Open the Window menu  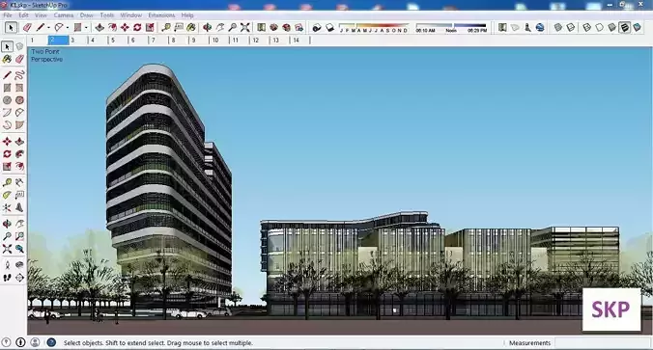pos(130,15)
